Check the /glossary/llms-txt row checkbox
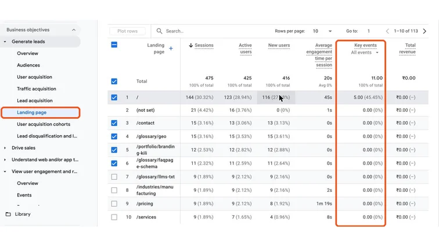 pyautogui.click(x=114, y=177)
